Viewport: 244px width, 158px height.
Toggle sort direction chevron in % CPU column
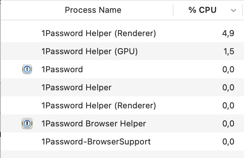click(x=233, y=11)
